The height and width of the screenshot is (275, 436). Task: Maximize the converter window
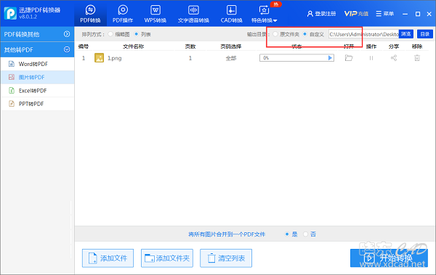418,14
